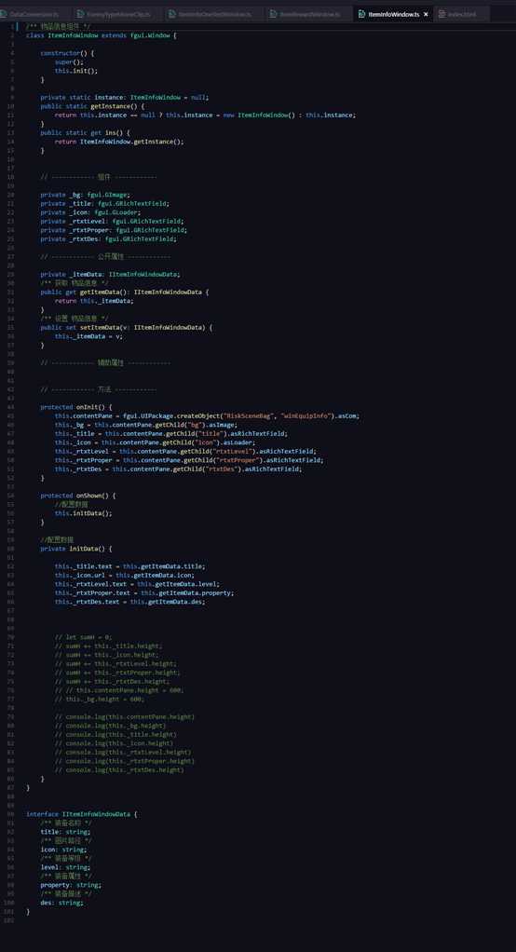Click the 'this.init();' statement
The height and width of the screenshot is (952, 516).
click(x=75, y=71)
